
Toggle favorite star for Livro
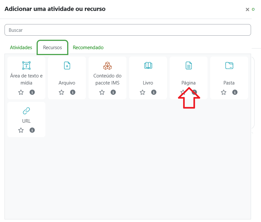[143, 92]
